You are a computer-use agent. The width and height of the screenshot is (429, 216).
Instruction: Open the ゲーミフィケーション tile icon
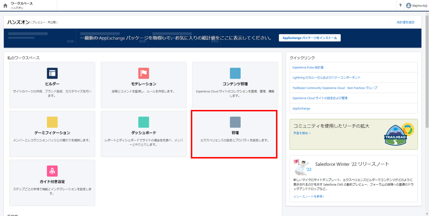52,122
